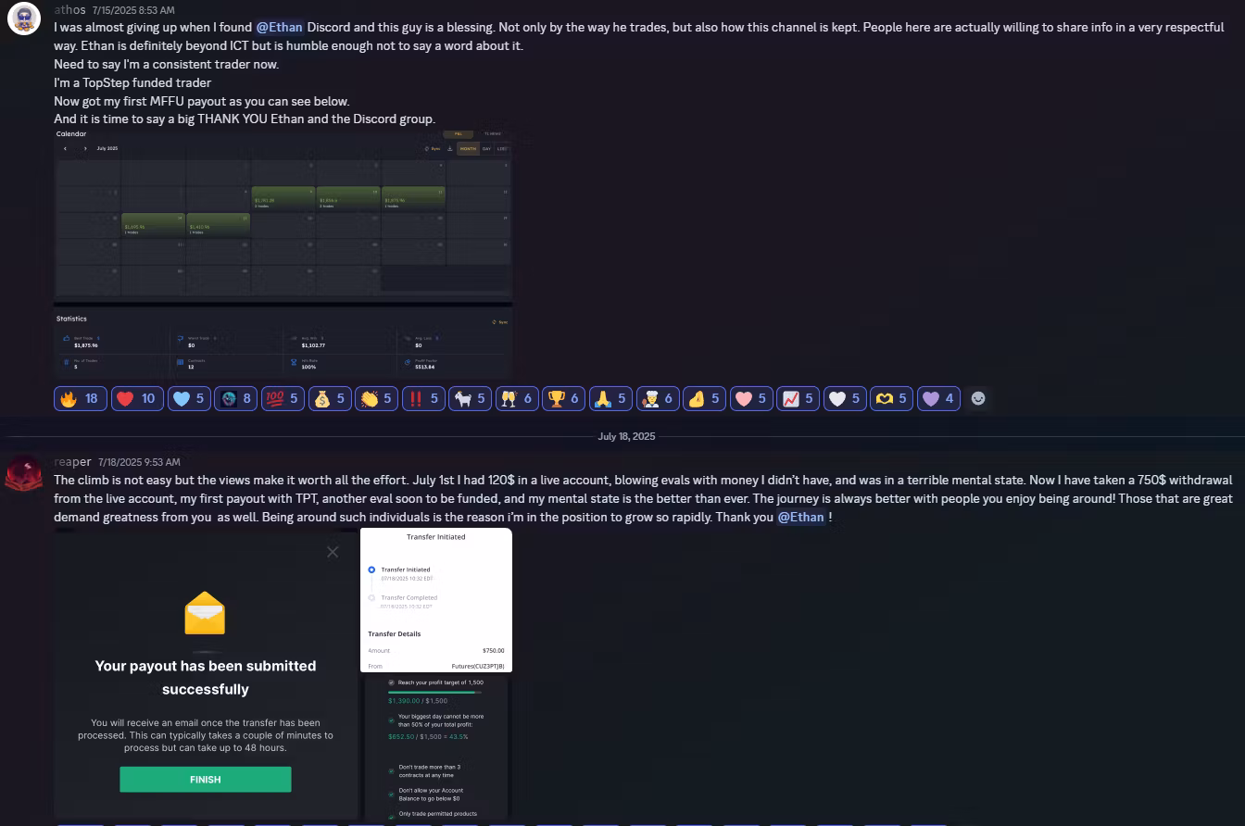1245x826 pixels.
Task: Click the @Ethan mention in athos's message
Action: point(280,27)
